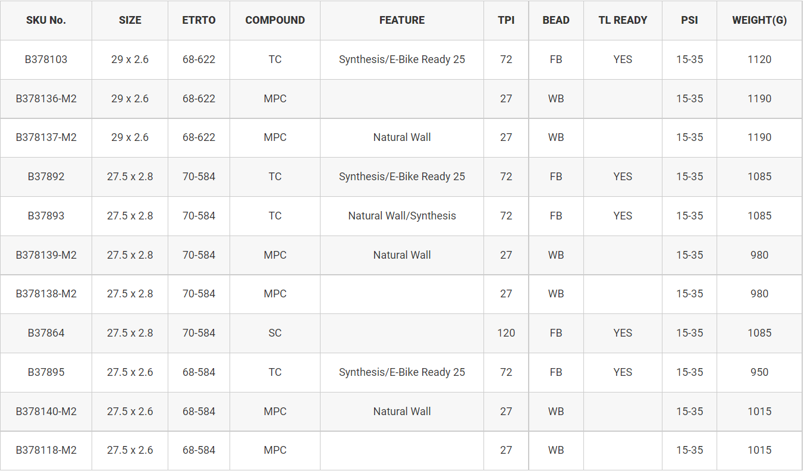The image size is (804, 471).
Task: Click TC compound in B378103 row
Action: [275, 59]
